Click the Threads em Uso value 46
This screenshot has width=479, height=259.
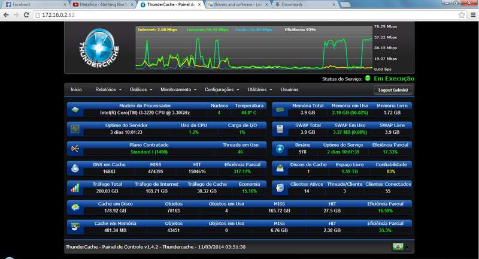[x=241, y=152]
